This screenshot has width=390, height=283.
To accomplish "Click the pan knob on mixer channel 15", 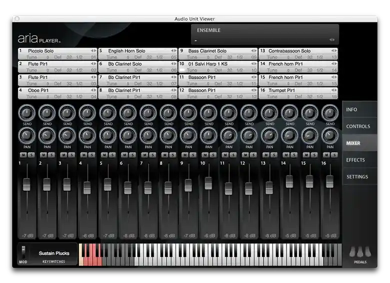I will [x=309, y=136].
